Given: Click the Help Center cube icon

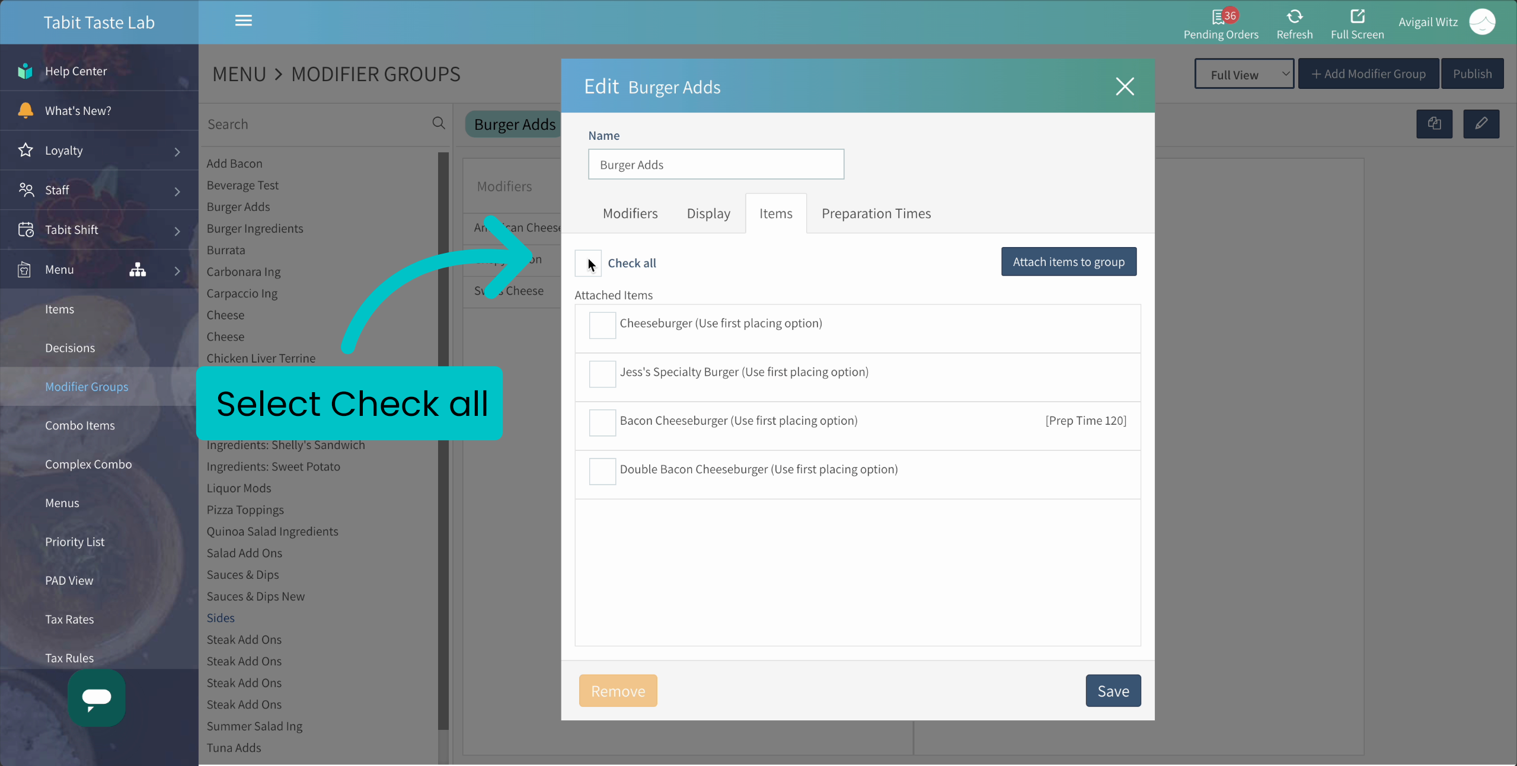Looking at the screenshot, I should [x=25, y=71].
